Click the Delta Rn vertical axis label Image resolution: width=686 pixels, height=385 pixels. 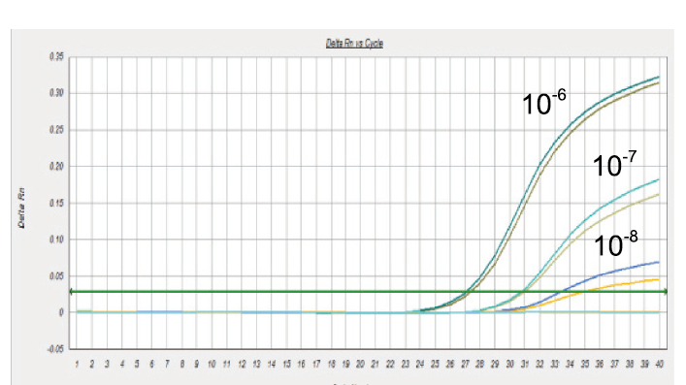[21, 208]
